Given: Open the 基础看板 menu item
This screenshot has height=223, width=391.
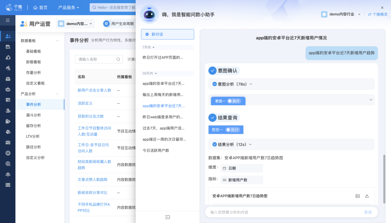Looking at the screenshot, I should coord(34,51).
